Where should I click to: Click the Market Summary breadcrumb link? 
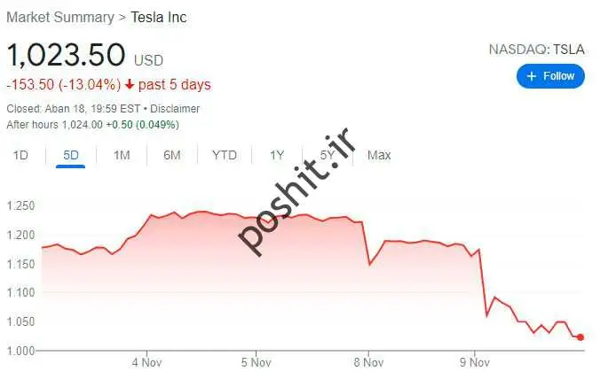point(59,17)
